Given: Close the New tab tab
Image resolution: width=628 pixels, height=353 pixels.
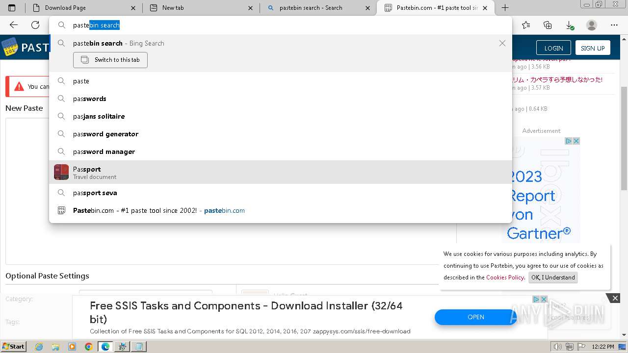Looking at the screenshot, I should pyautogui.click(x=250, y=8).
